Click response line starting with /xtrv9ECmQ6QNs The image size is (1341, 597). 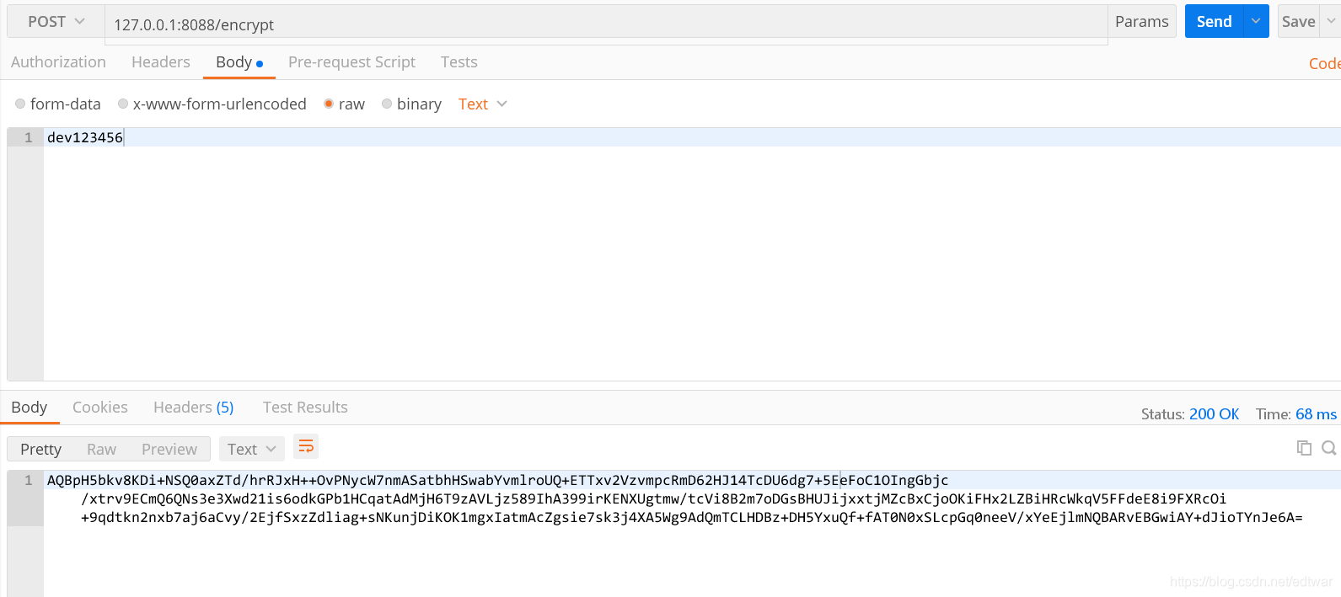[653, 498]
